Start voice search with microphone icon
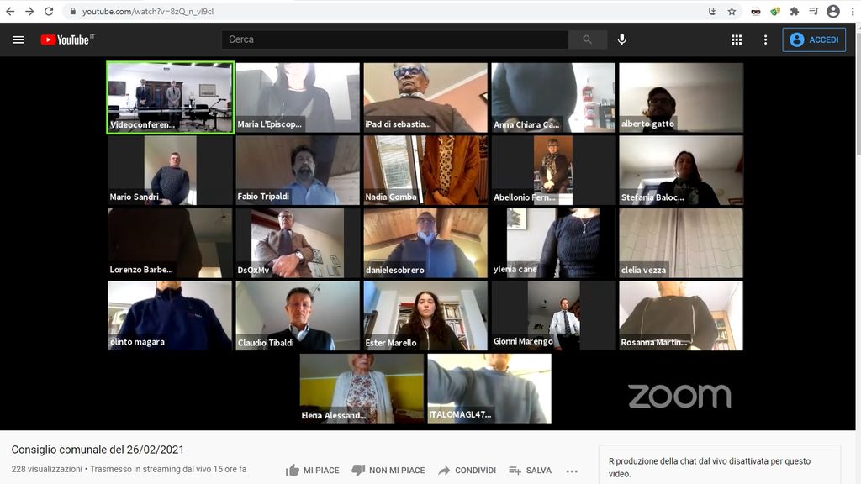The width and height of the screenshot is (861, 484). click(622, 39)
